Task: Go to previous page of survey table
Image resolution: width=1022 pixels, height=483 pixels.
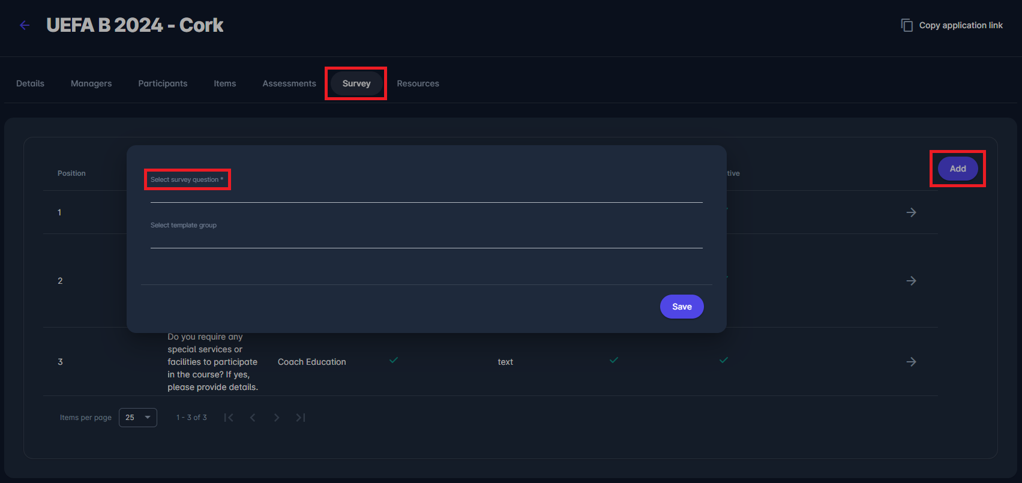Action: pyautogui.click(x=253, y=418)
